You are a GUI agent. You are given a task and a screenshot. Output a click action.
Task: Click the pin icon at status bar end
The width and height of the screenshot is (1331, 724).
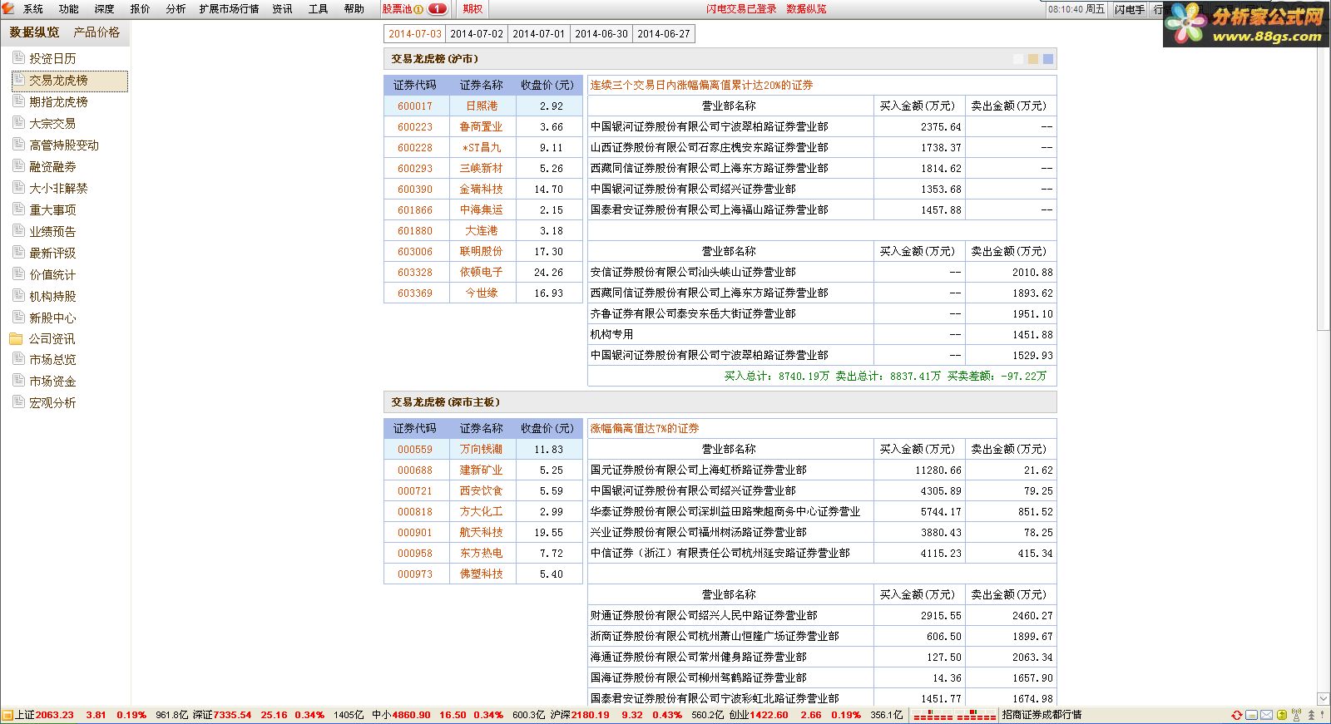pyautogui.click(x=1324, y=715)
